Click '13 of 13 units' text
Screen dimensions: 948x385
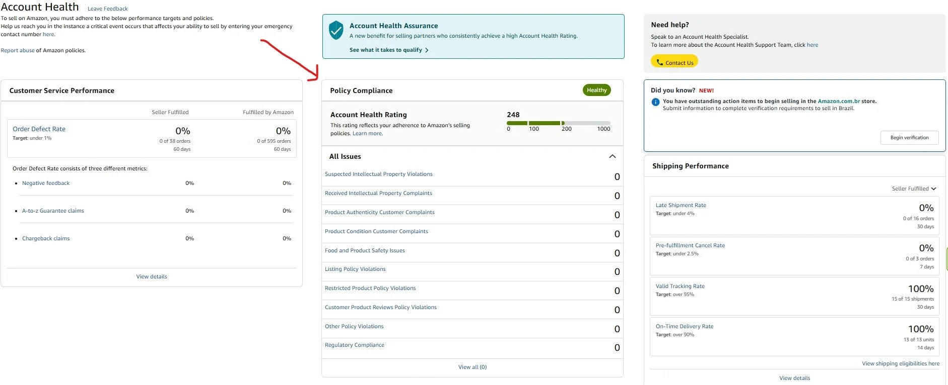(918, 340)
